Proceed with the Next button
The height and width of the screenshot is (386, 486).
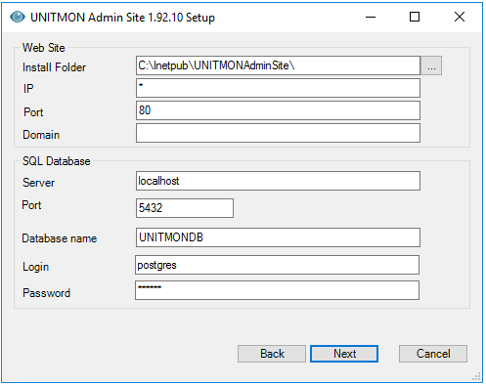[344, 354]
